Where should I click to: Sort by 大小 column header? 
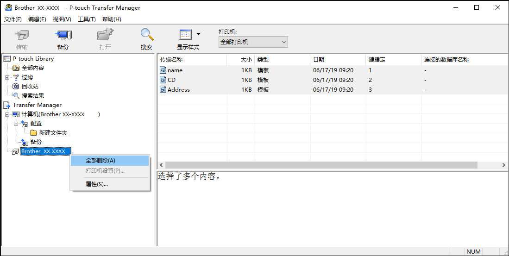241,60
